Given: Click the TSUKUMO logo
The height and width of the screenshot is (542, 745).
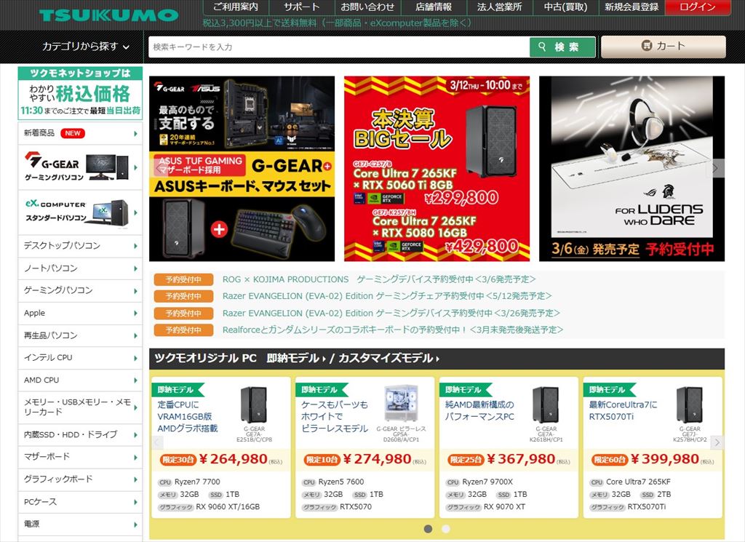Looking at the screenshot, I should (109, 15).
